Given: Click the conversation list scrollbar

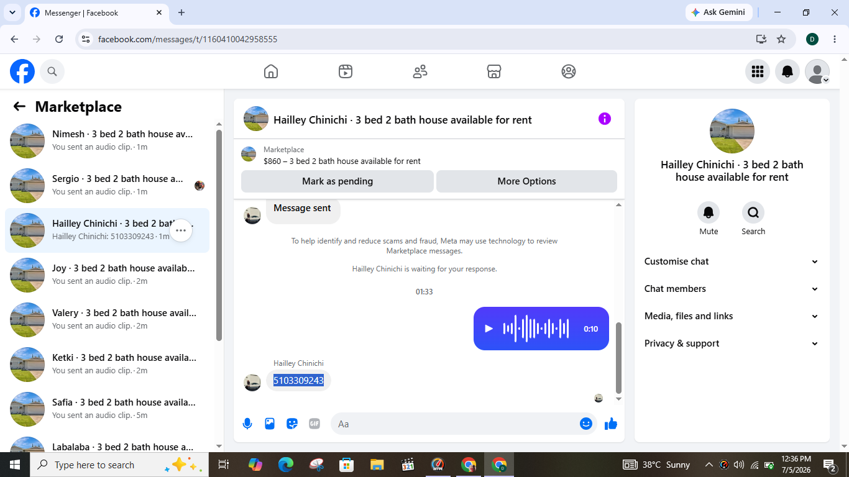Looking at the screenshot, I should [x=219, y=235].
